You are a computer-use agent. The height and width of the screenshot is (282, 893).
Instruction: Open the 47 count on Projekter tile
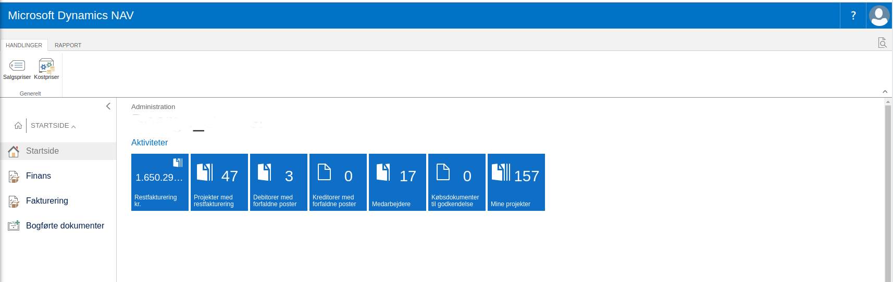[x=230, y=176]
